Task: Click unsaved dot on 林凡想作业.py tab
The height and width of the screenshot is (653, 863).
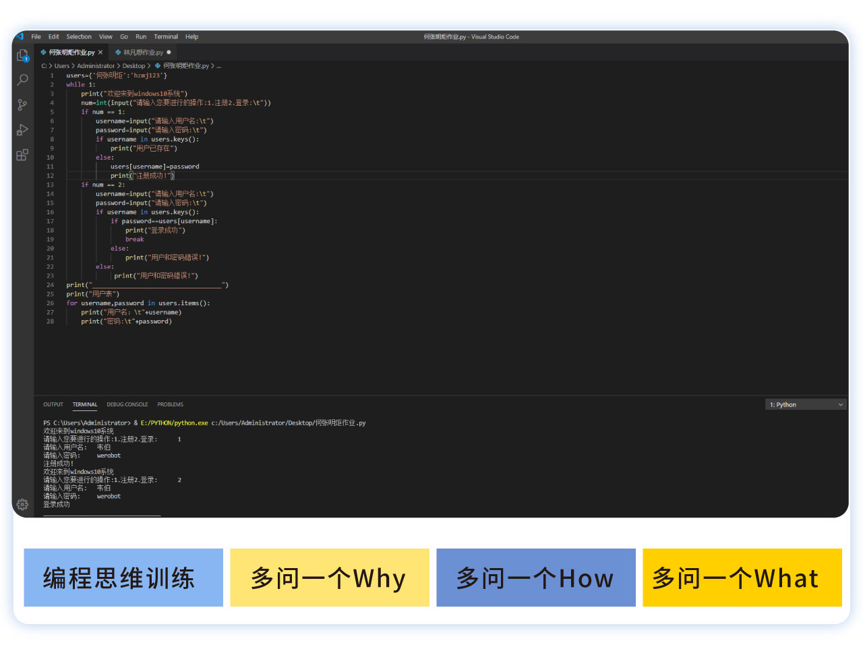Action: (x=169, y=52)
